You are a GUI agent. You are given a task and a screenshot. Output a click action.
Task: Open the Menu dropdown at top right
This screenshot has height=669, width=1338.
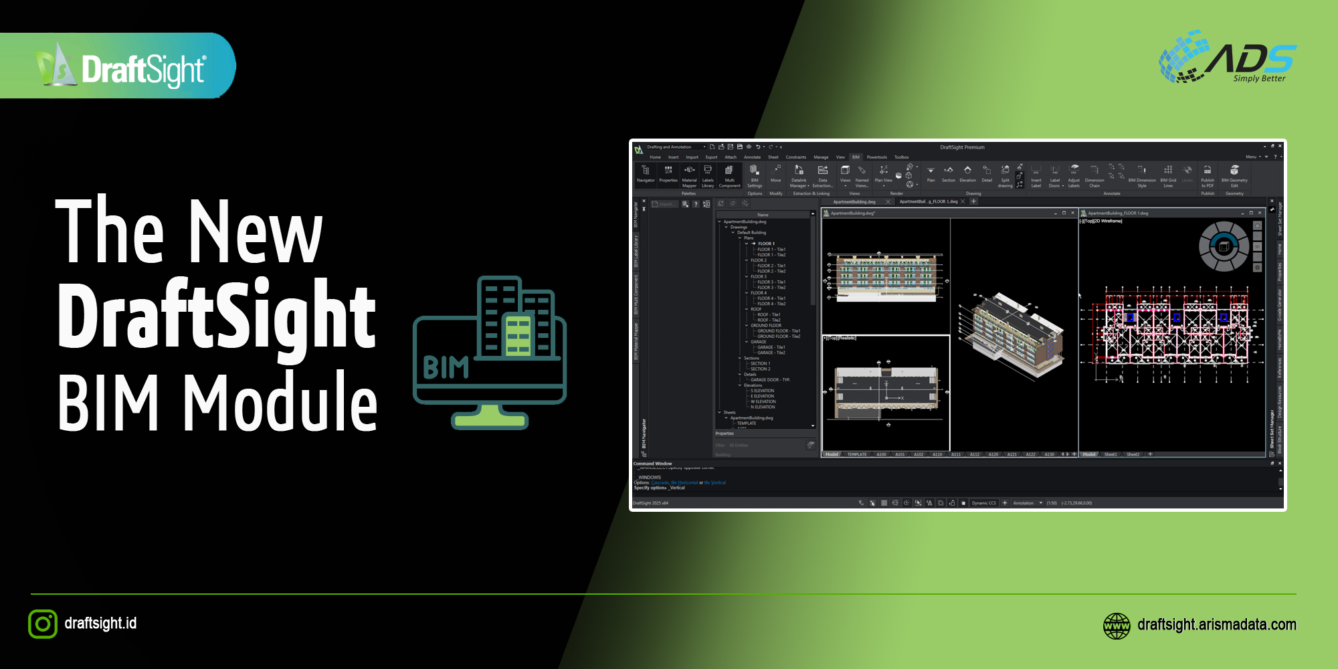pos(1252,157)
